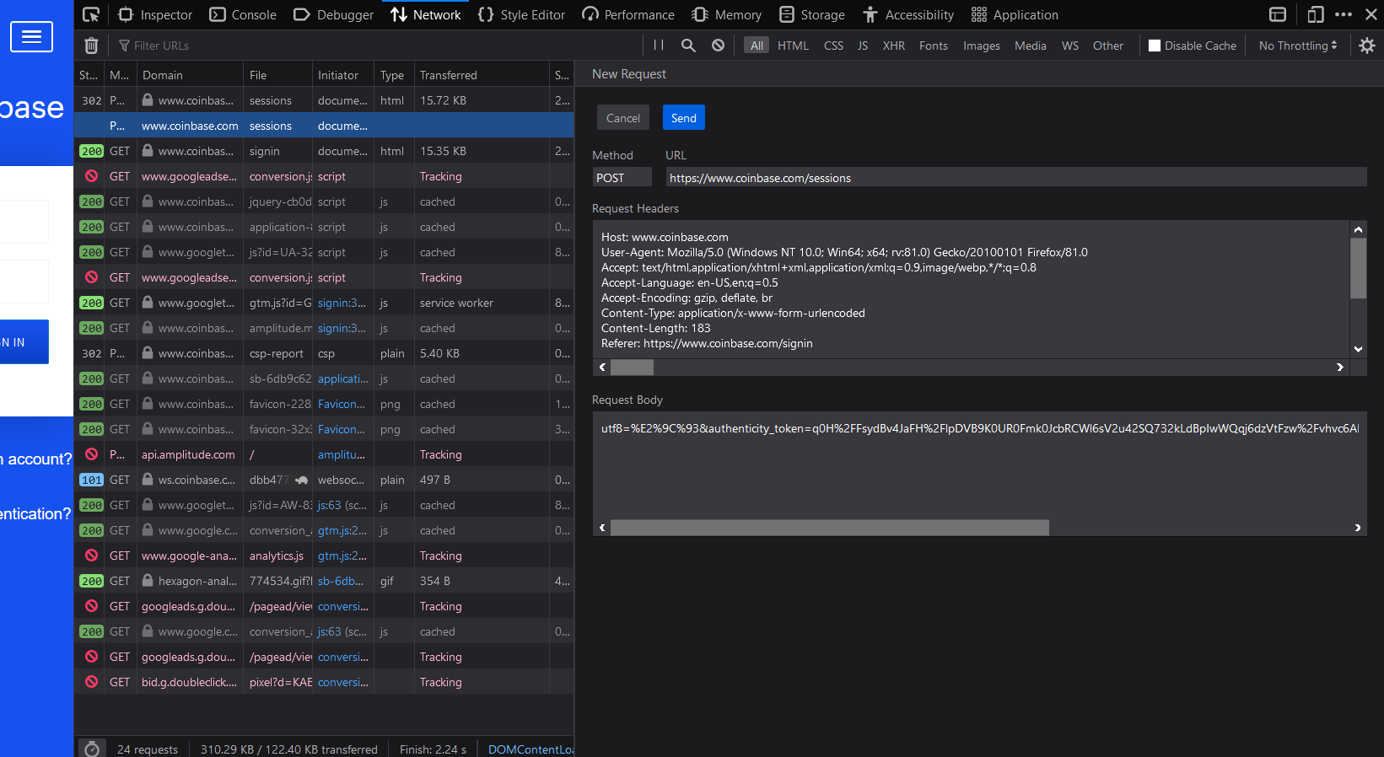Open the No Throttling dropdown

point(1298,46)
